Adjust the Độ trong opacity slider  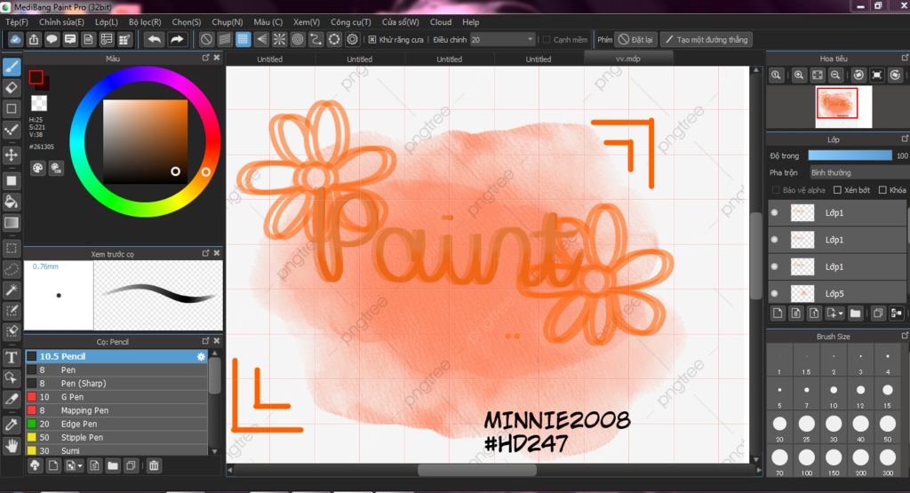tap(850, 155)
